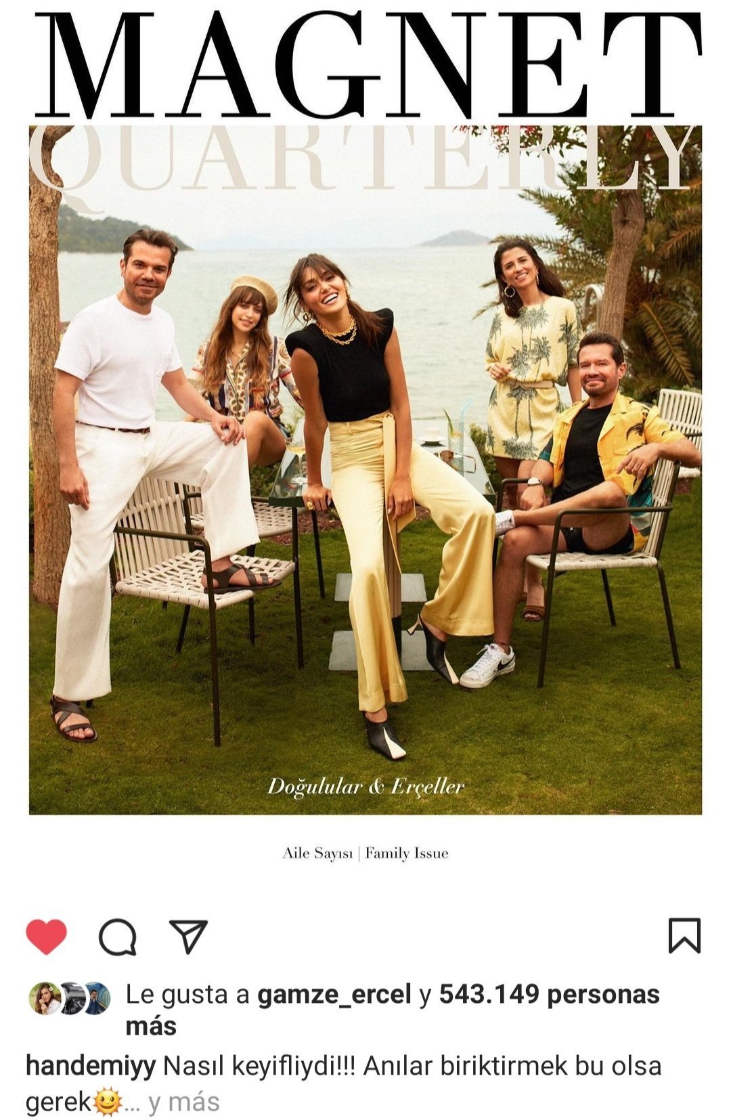Unlike the post with the red heart
The width and height of the screenshot is (731, 1120).
(x=46, y=936)
